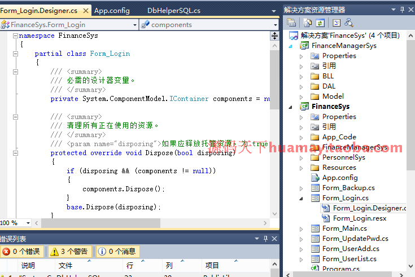This screenshot has width=415, height=277.
Task: Expand the Form_Backup.cs node
Action: pyautogui.click(x=301, y=188)
